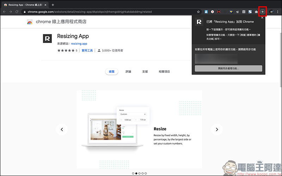
Task: Select first carousel dot indicator
Action: coord(133,174)
